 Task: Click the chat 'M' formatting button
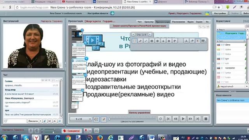50,121
